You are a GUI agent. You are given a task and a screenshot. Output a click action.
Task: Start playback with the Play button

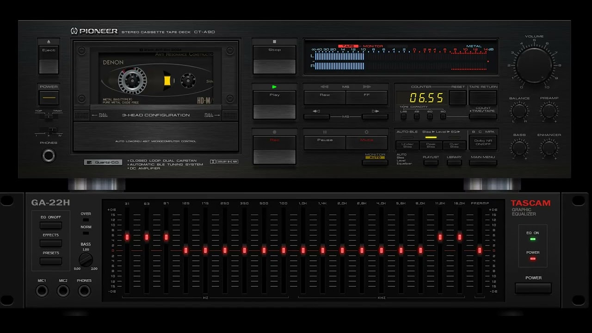[274, 105]
